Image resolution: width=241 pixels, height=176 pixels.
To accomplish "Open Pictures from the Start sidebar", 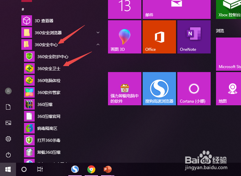I will click(x=8, y=123).
